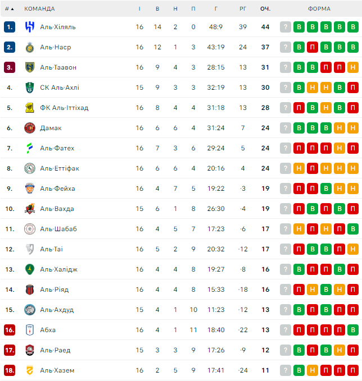Click the Al-Wehda club crest
Viewport: 362px width, 381px height.
click(x=30, y=209)
